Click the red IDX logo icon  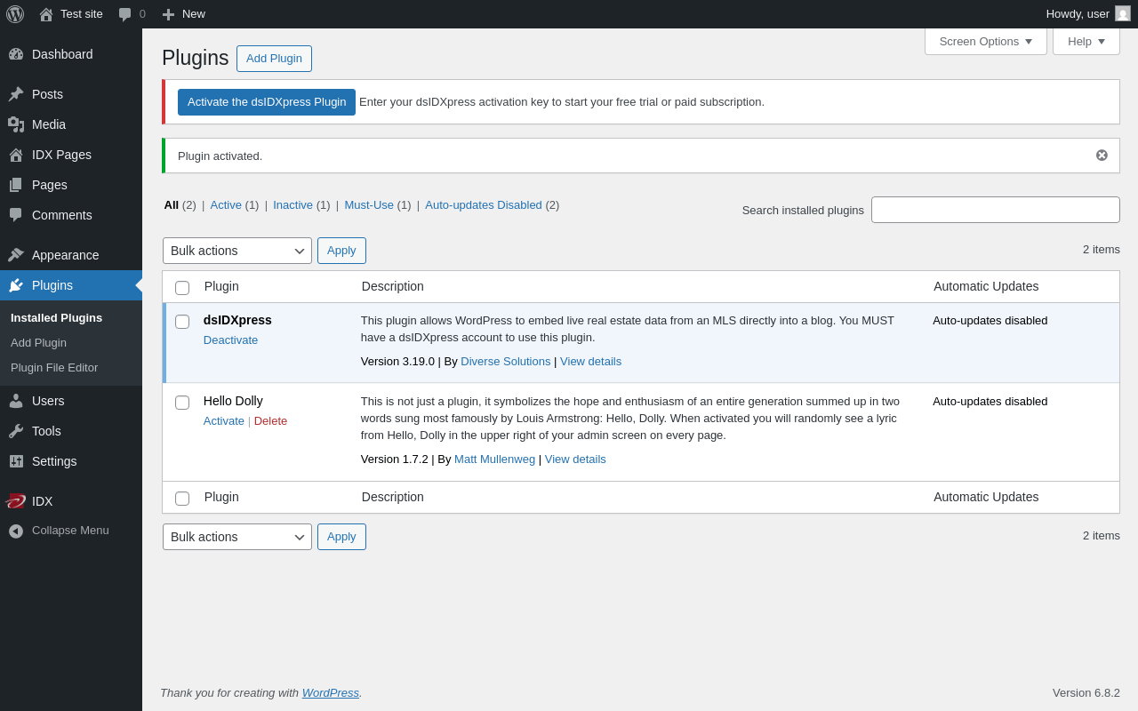[15, 501]
